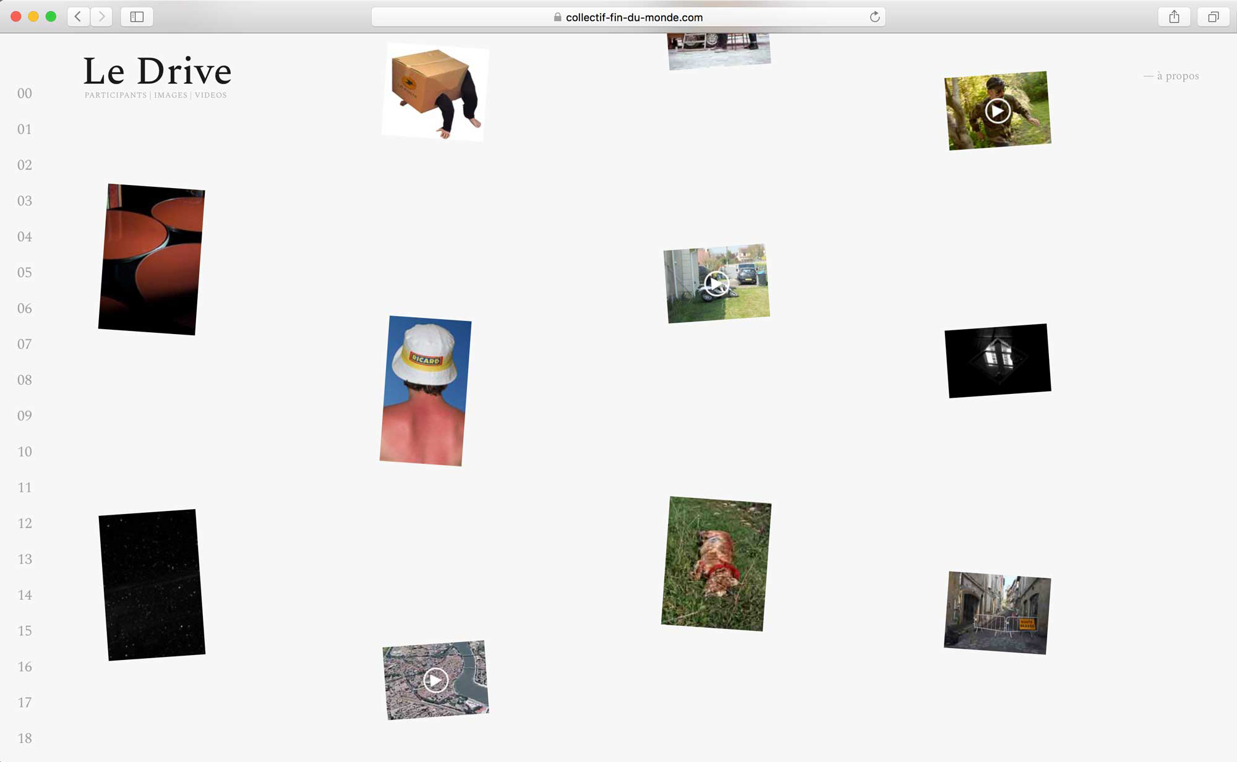Play the aerial city map video
1237x762 pixels.
pos(435,680)
